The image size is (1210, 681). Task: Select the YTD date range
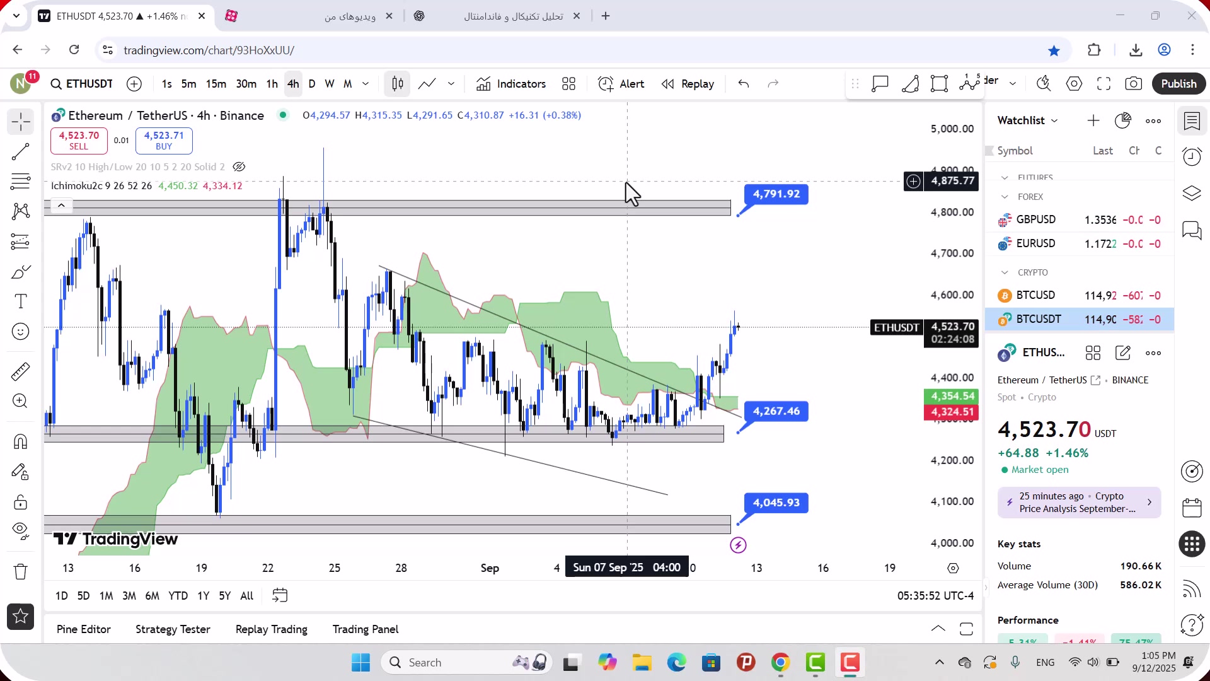(178, 596)
